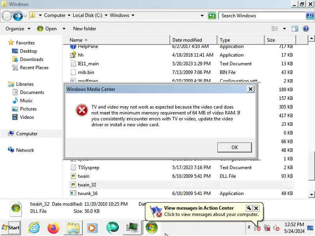Expand the Computer breadcrumb dropdown arrow

coord(69,15)
